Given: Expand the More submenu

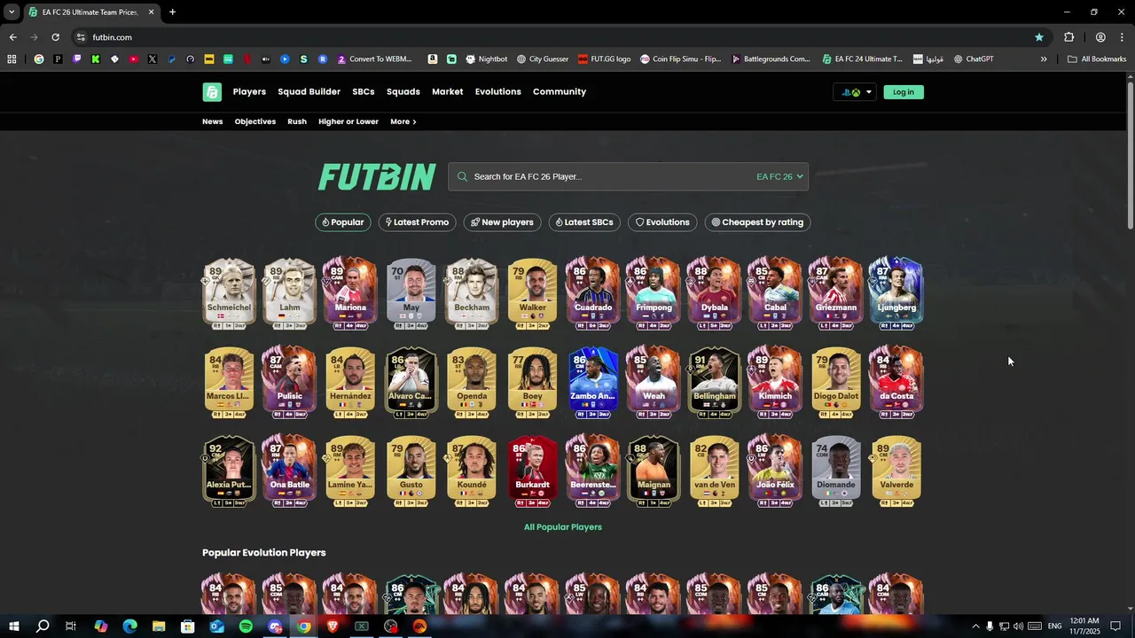Looking at the screenshot, I should [x=403, y=121].
